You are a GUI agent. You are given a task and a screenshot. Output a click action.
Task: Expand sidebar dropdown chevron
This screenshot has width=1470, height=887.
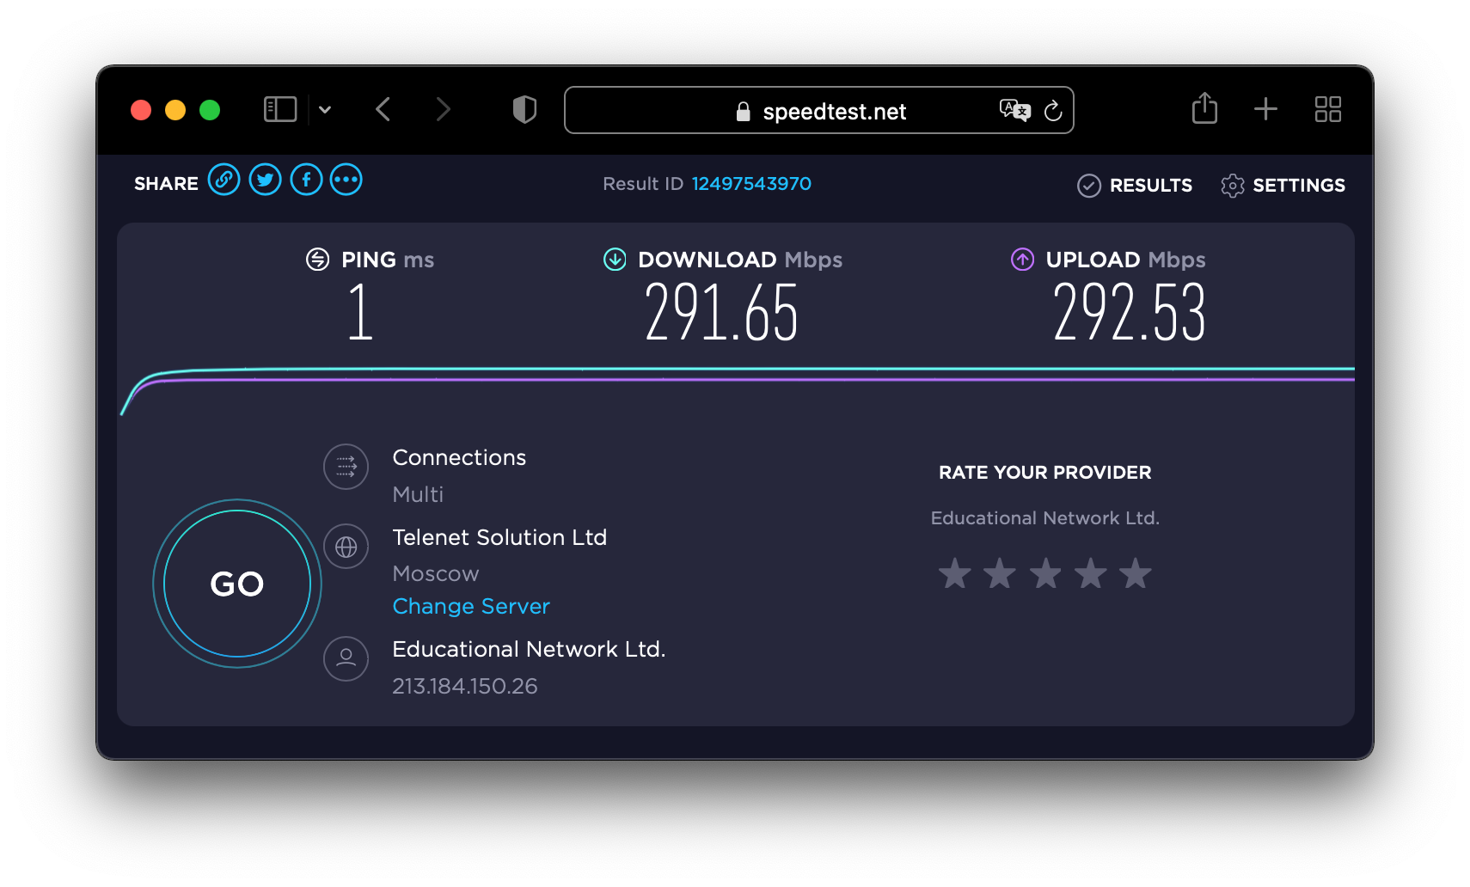pyautogui.click(x=325, y=109)
